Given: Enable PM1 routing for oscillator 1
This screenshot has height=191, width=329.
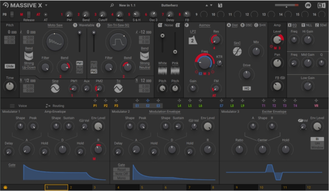Looking at the screenshot, I should 80,63.
